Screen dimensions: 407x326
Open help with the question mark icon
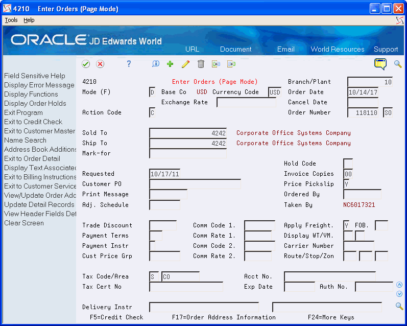[x=129, y=64]
